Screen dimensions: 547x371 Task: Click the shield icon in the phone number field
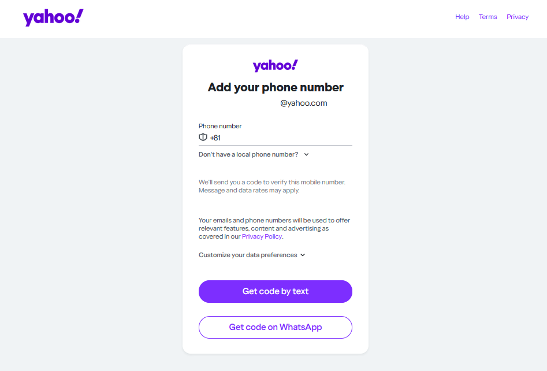tap(203, 137)
